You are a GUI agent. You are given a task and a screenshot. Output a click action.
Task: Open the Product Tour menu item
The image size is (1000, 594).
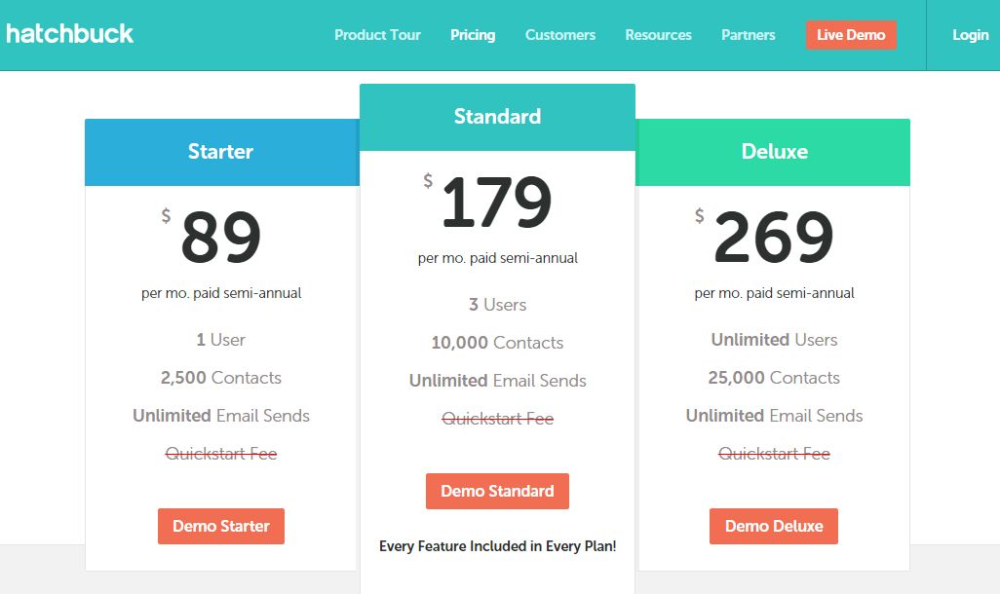[377, 35]
